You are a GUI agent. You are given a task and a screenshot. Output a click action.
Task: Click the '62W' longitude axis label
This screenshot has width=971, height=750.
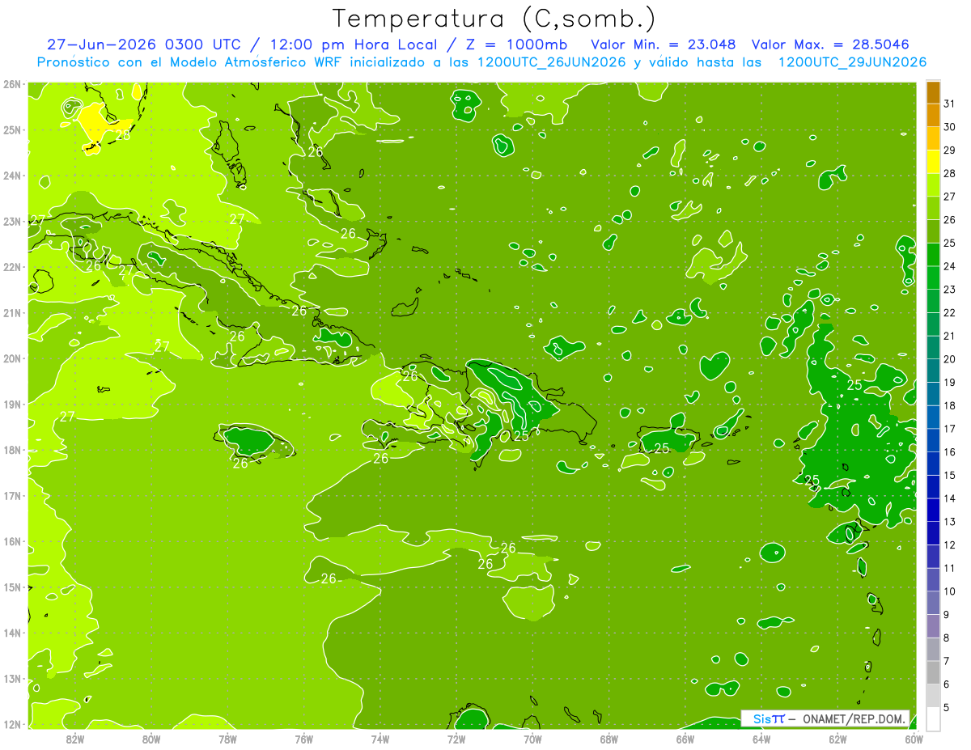coord(837,738)
